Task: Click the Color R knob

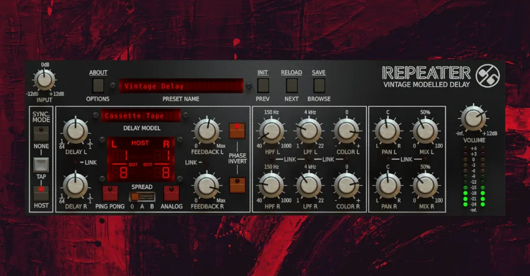Action: [x=346, y=186]
